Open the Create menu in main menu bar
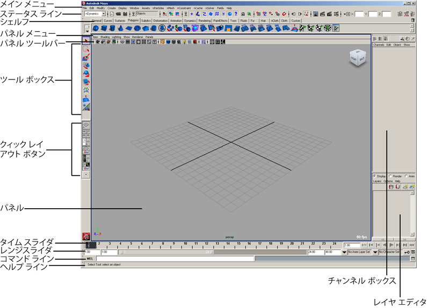427x308 pixels. (x=111, y=9)
